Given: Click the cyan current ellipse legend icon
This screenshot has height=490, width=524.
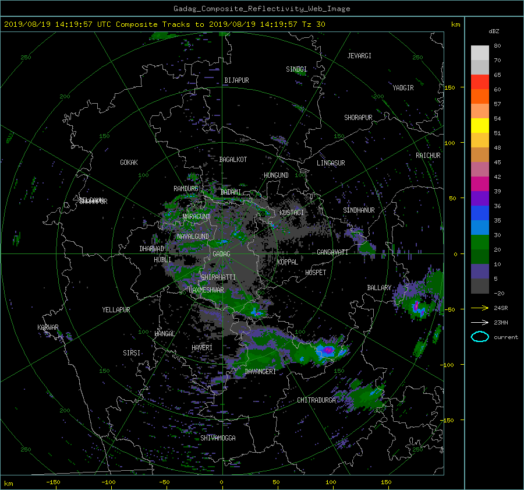Looking at the screenshot, I should 480,337.
